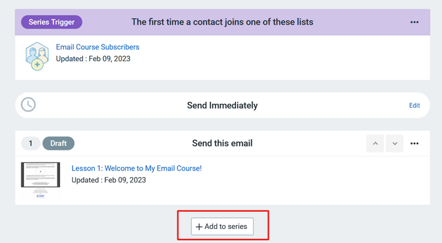Click the Add to series button

pos(222,226)
